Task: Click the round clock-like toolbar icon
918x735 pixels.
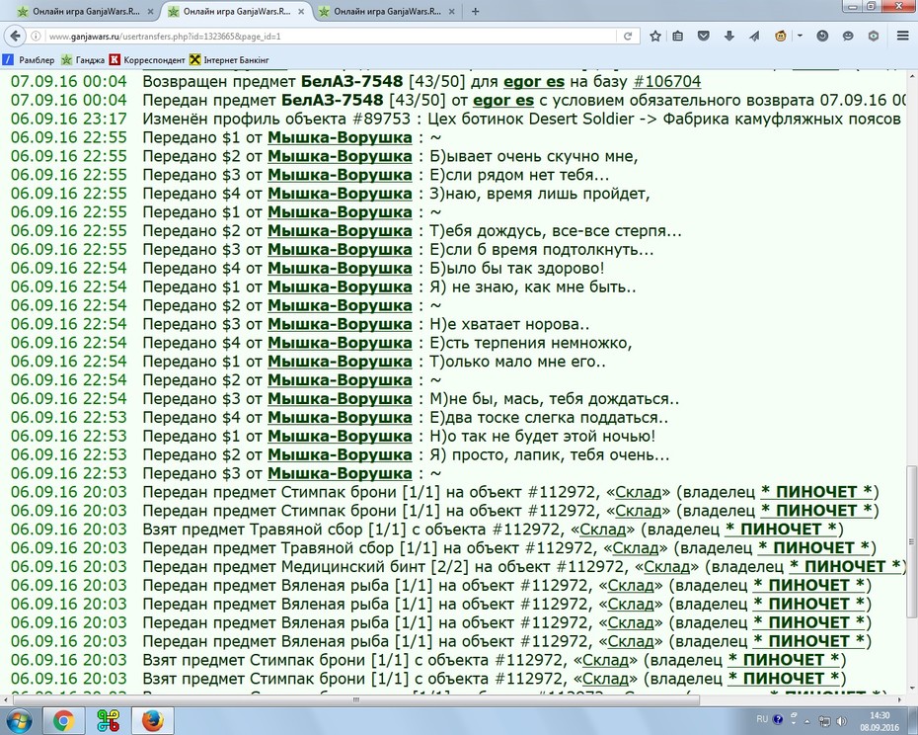Action: 822,37
